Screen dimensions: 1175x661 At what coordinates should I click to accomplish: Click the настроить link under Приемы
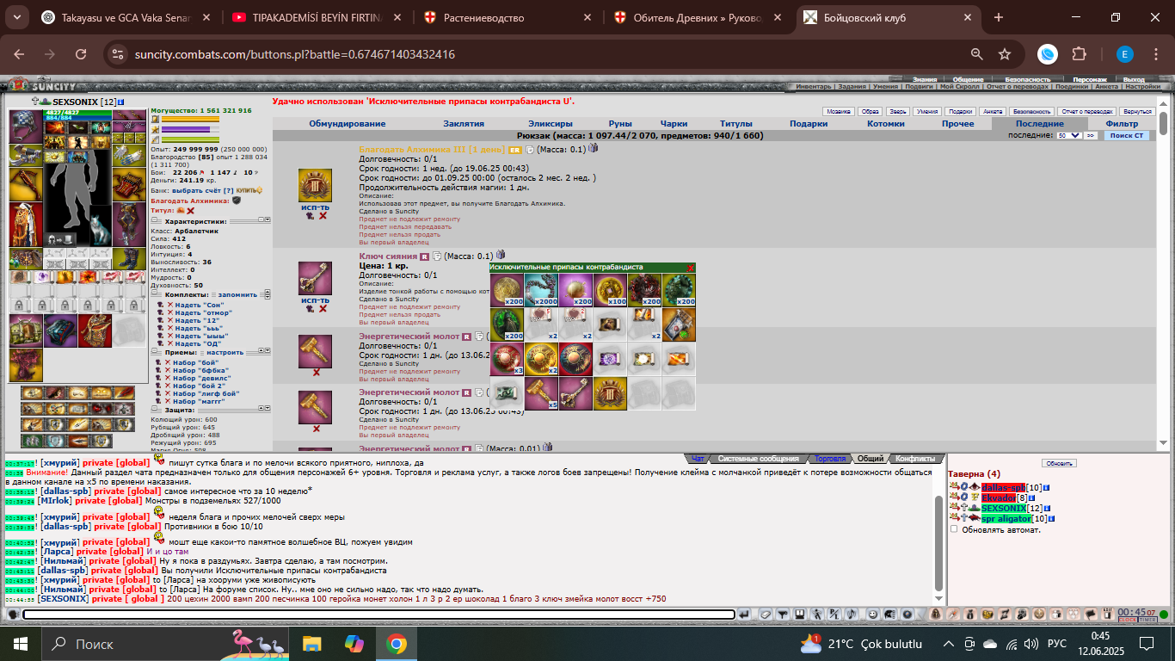coord(224,352)
